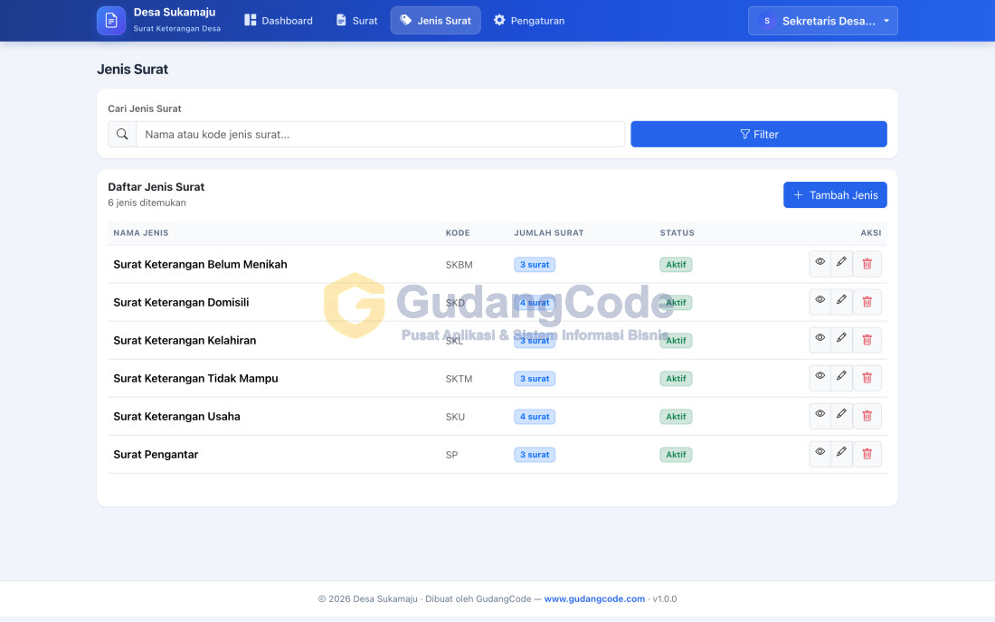
Task: Edit the Surat Pengantar type
Action: 841,454
